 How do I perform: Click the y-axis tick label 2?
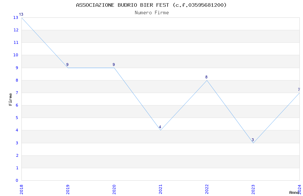pyautogui.click(x=17, y=155)
